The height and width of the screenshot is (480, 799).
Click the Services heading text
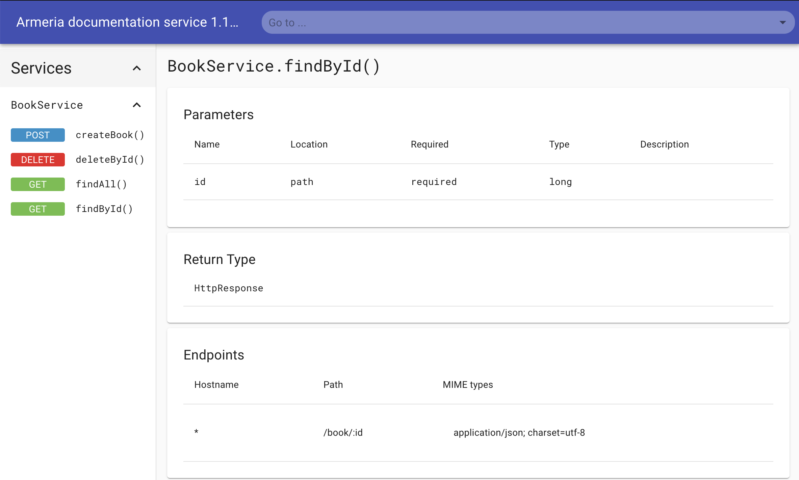coord(41,68)
